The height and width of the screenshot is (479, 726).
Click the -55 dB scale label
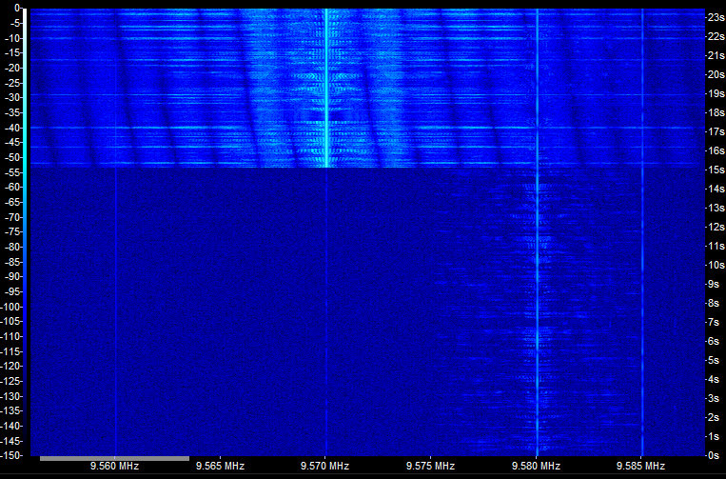[13, 171]
